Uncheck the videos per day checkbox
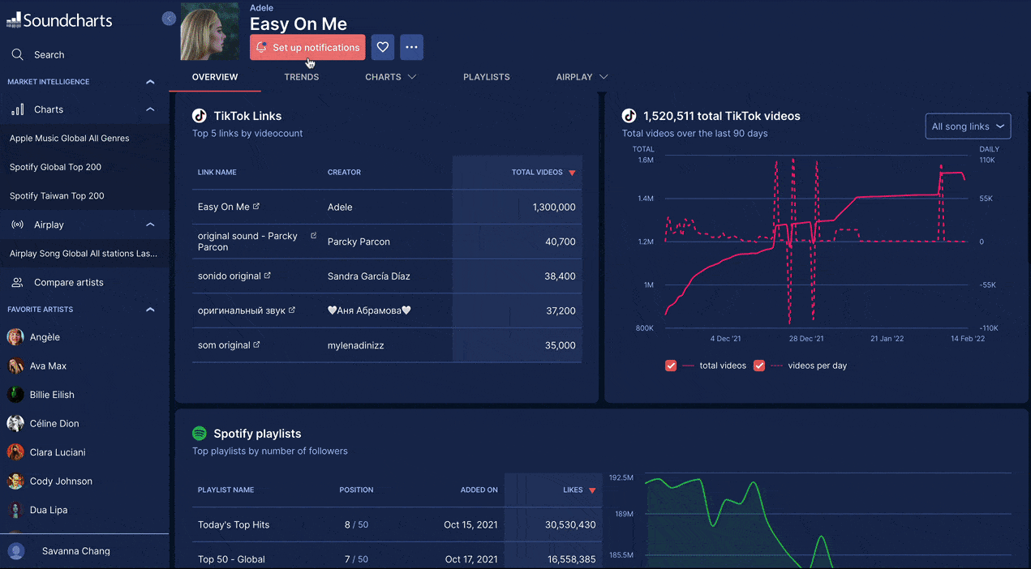This screenshot has width=1031, height=569. (759, 366)
